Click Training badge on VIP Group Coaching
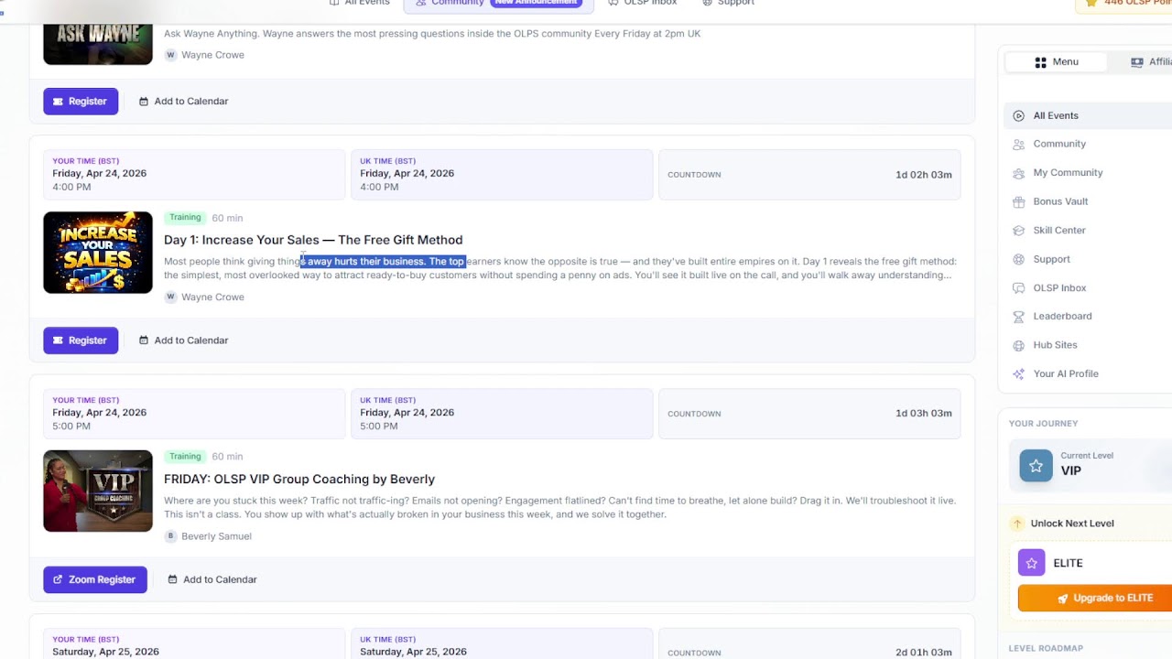 (185, 457)
